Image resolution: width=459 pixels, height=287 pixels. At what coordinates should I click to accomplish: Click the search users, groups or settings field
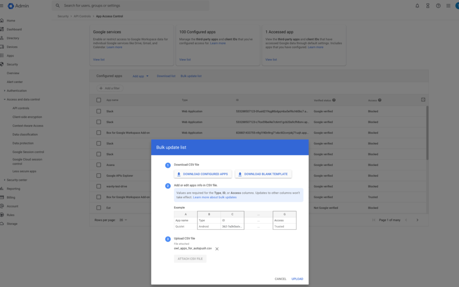[130, 6]
